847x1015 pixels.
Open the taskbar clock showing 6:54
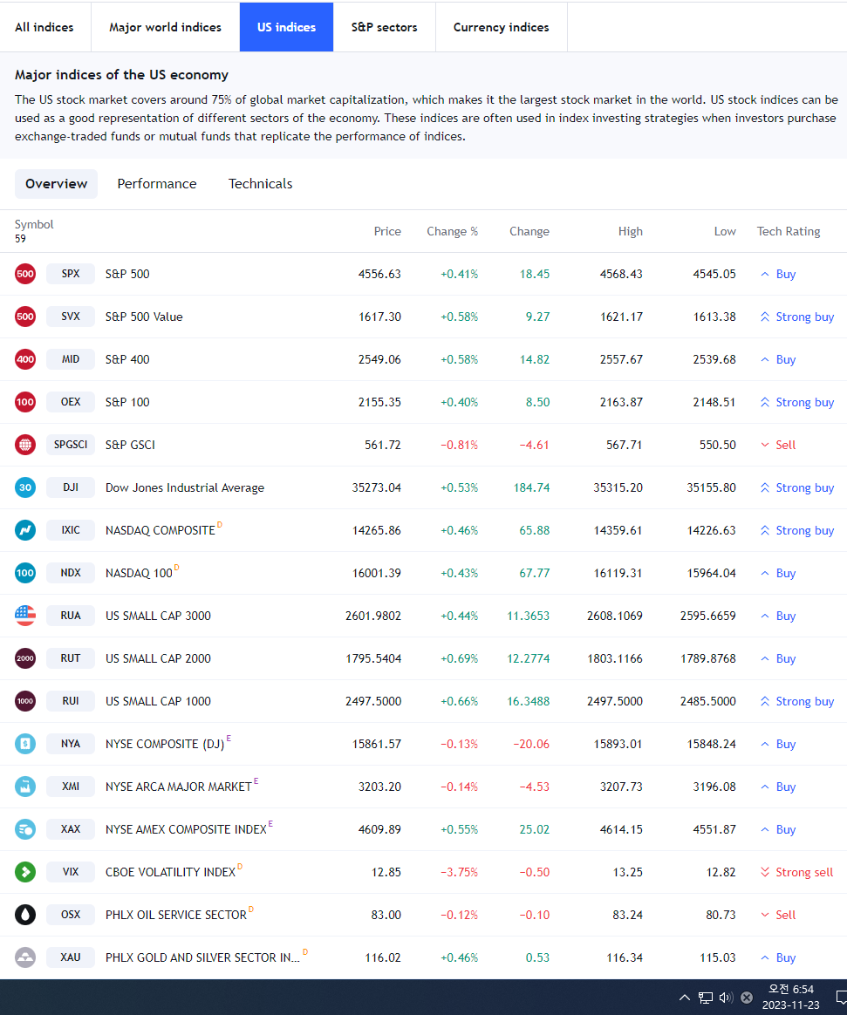tap(790, 997)
